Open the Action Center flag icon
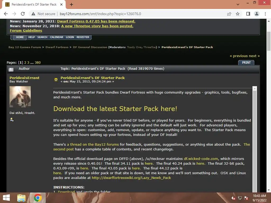This screenshot has height=203, width=271. (246, 198)
